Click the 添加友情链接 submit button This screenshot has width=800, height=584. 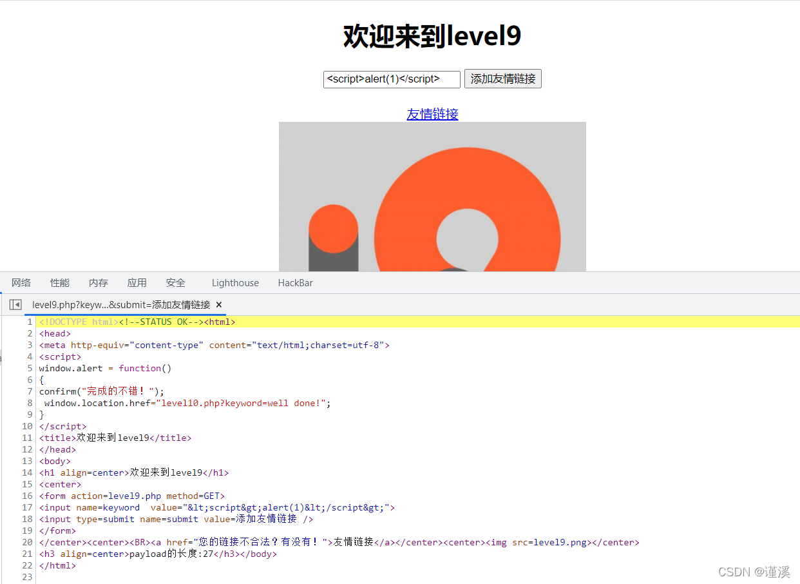point(503,79)
